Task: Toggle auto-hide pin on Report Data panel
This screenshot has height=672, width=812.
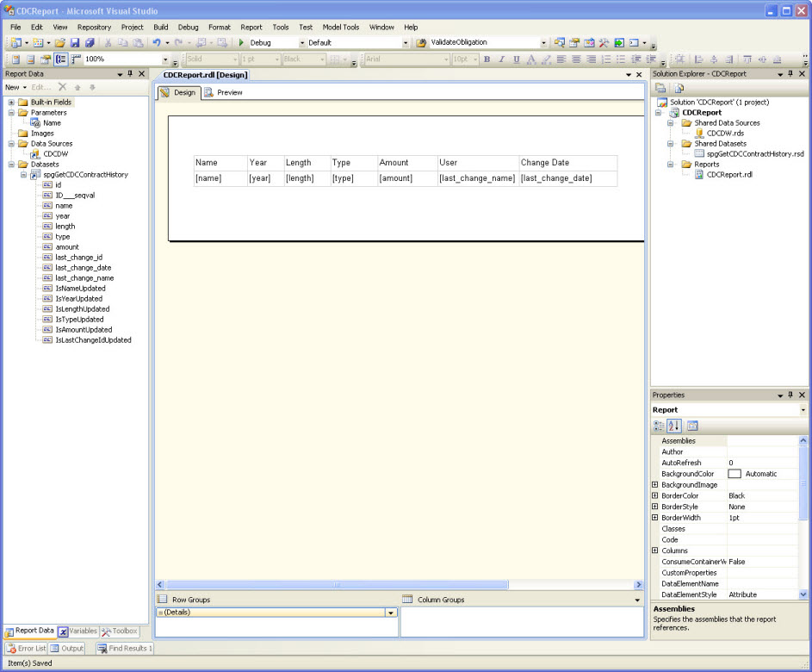Action: click(130, 74)
